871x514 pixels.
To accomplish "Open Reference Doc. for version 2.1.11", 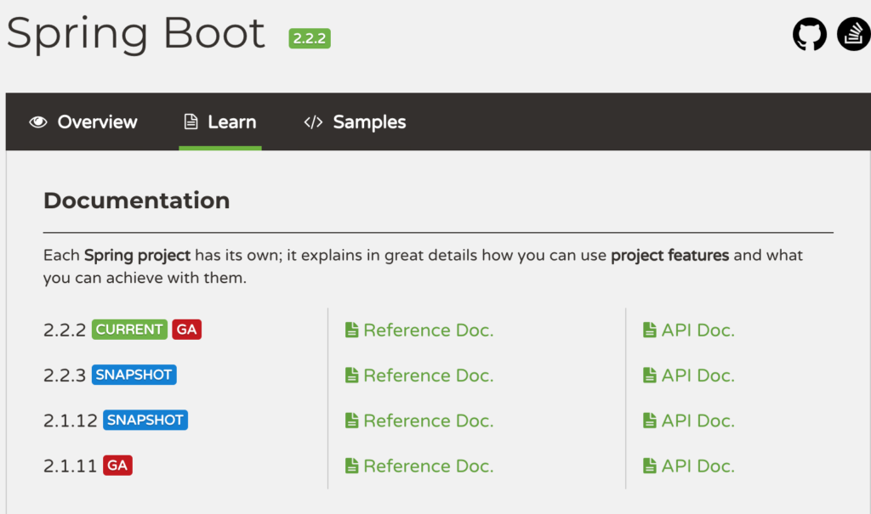I will [429, 466].
